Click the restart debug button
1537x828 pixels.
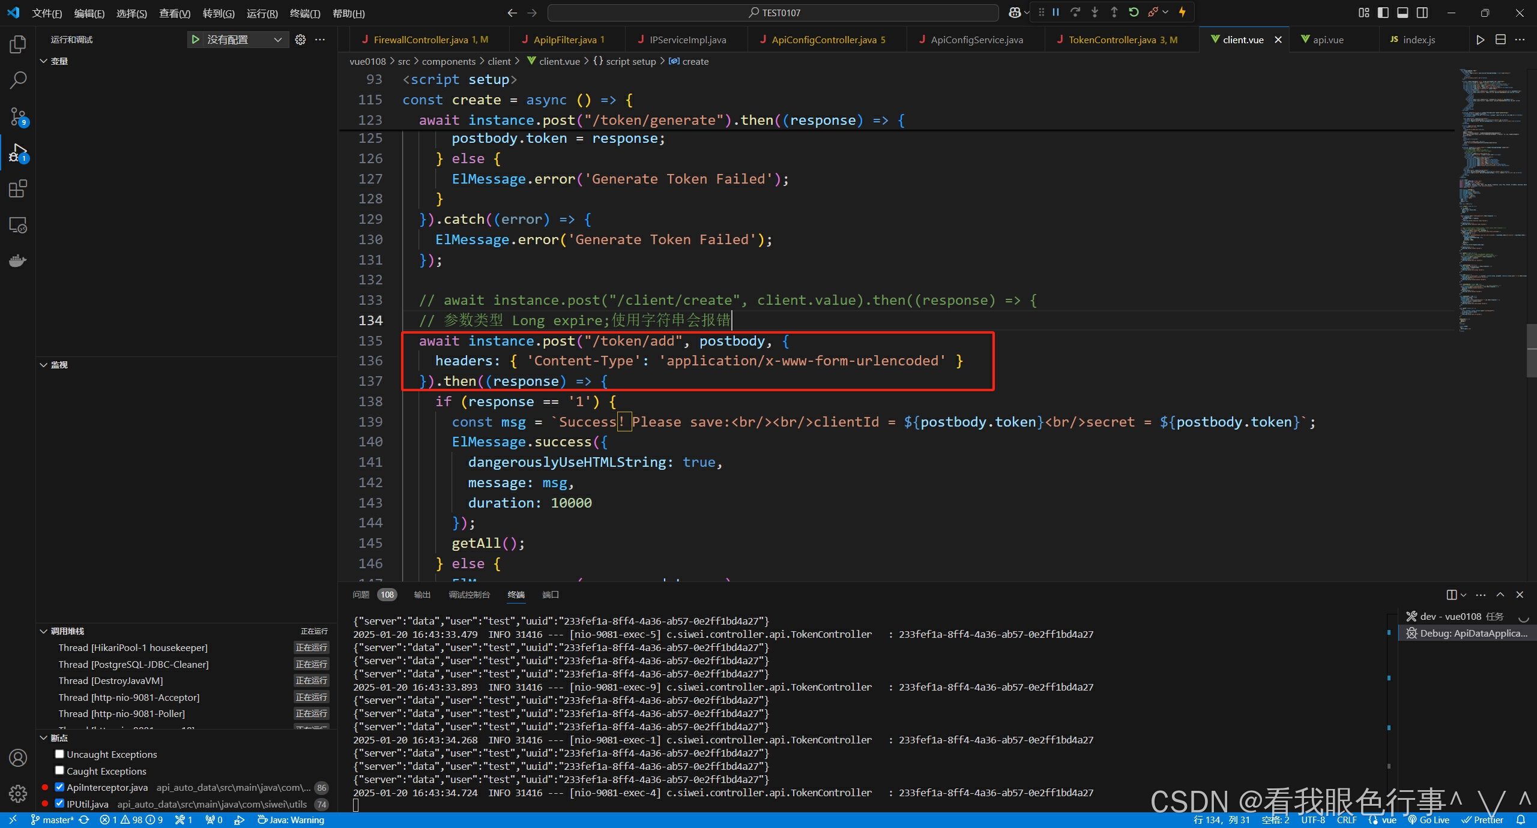tap(1134, 12)
